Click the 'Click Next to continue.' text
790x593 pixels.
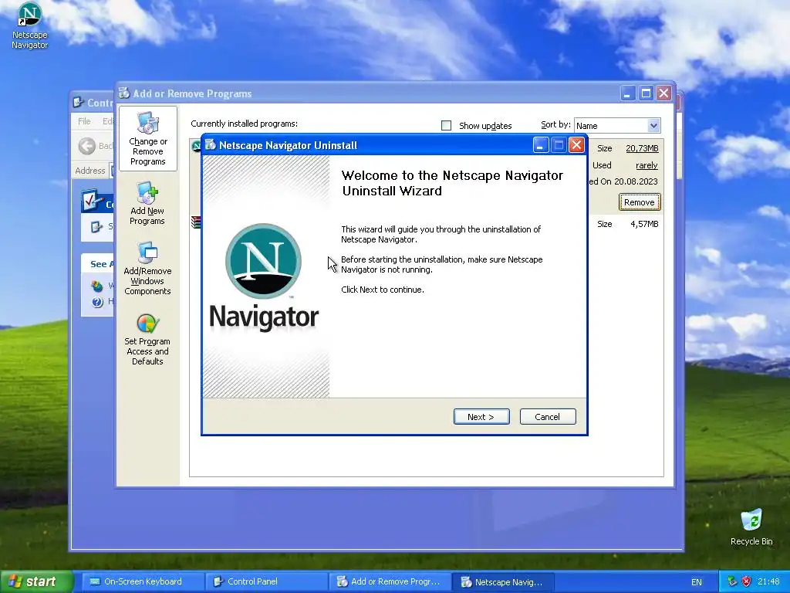click(383, 290)
